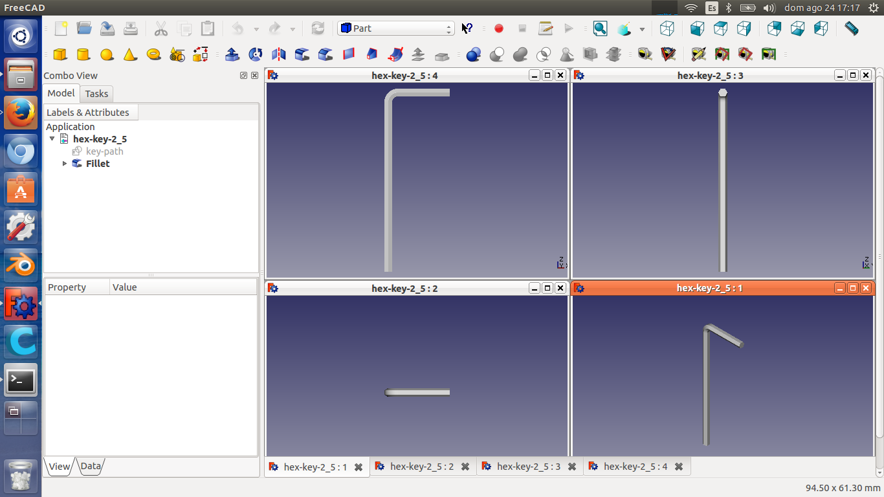Open the measure distance ruler tool
The width and height of the screenshot is (884, 497).
pos(852,28)
